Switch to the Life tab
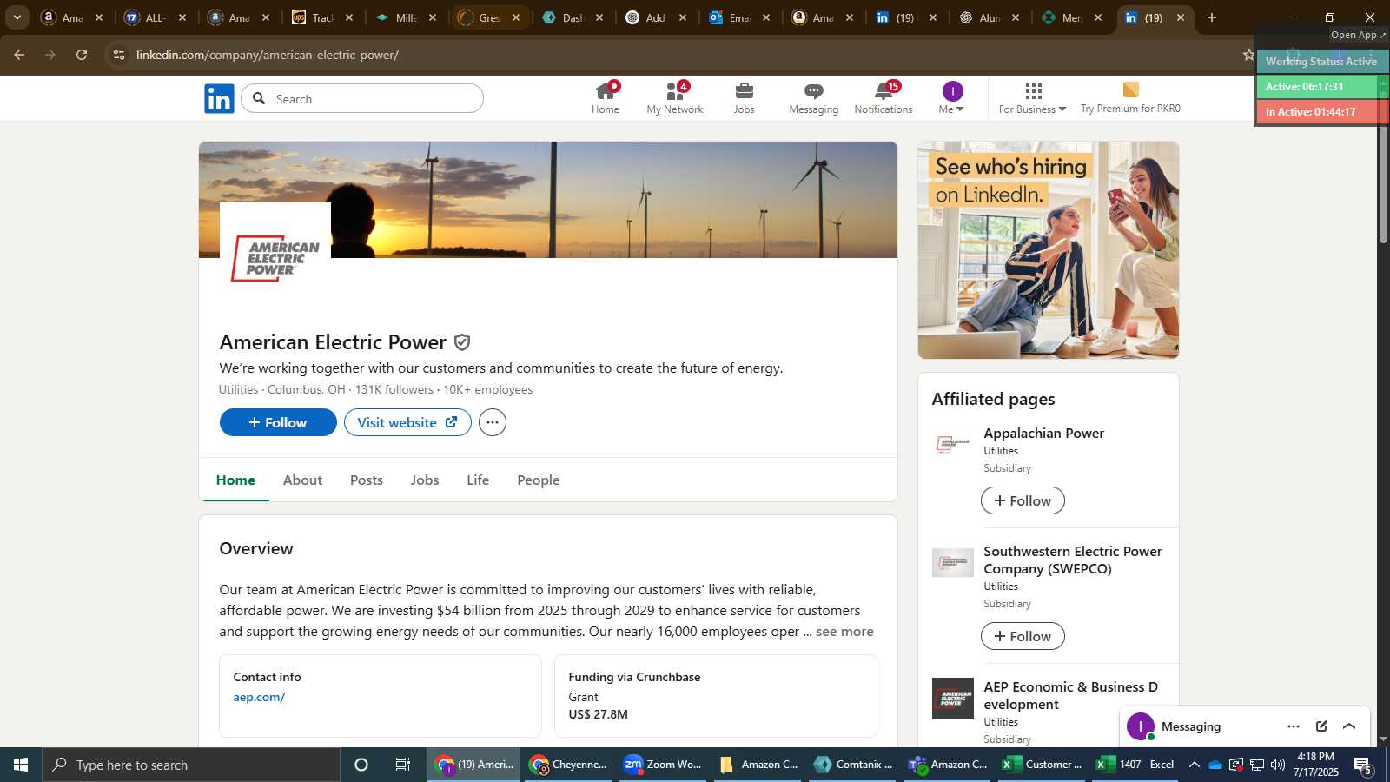The image size is (1390, 782). tap(478, 480)
